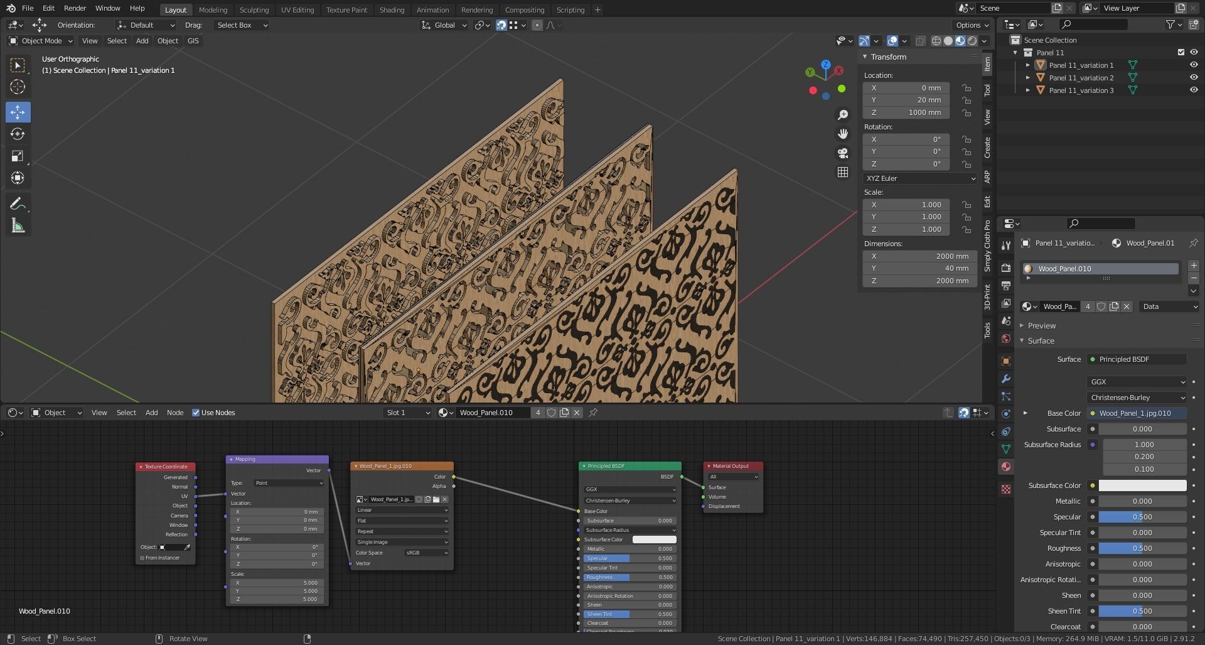Open the GIS menu button
1205x645 pixels.
pos(193,41)
